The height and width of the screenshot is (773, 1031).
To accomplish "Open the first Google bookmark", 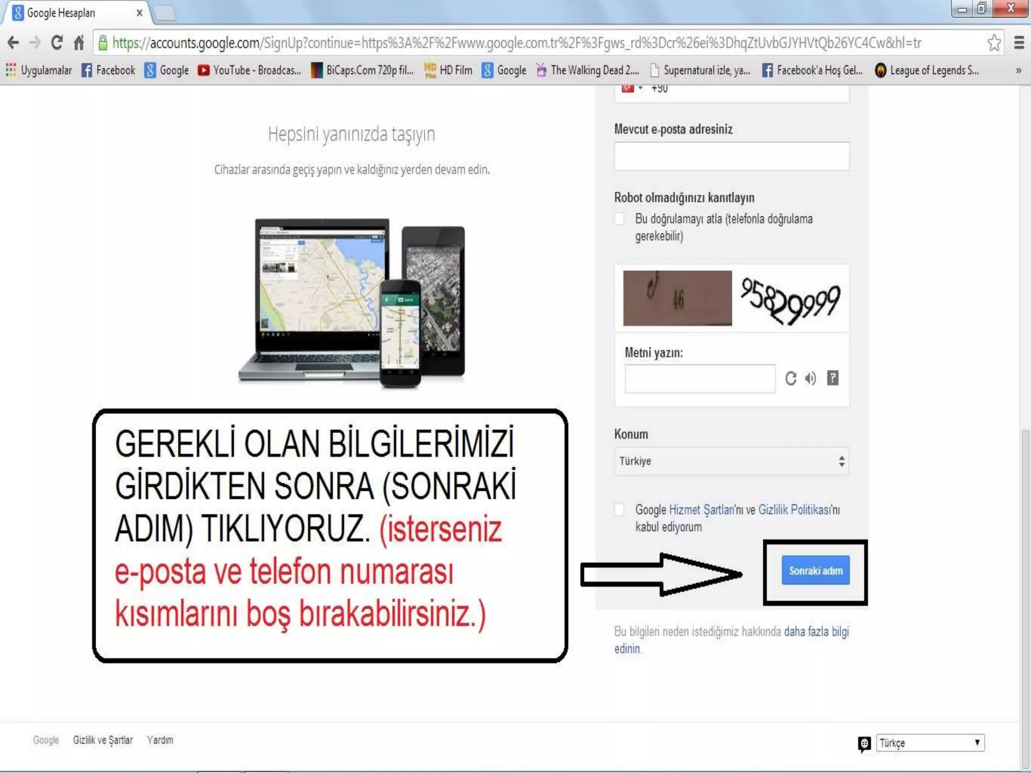I will [x=167, y=70].
